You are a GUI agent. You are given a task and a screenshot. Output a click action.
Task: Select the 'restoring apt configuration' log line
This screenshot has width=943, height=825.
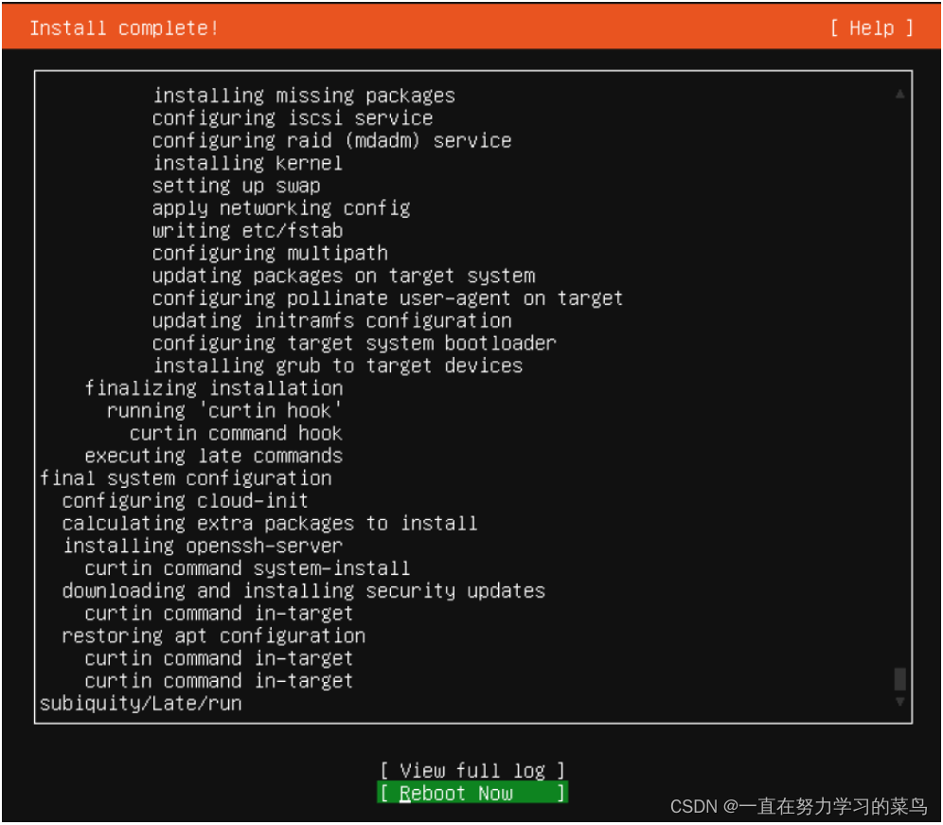click(x=213, y=637)
